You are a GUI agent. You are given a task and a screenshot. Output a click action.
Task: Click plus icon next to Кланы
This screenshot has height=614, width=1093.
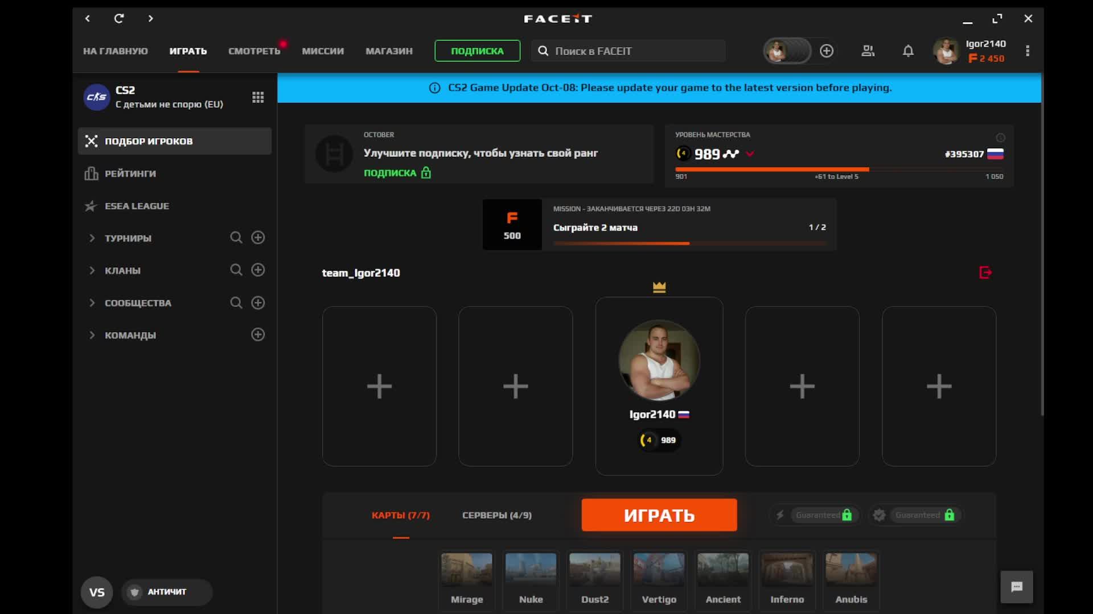tap(258, 270)
